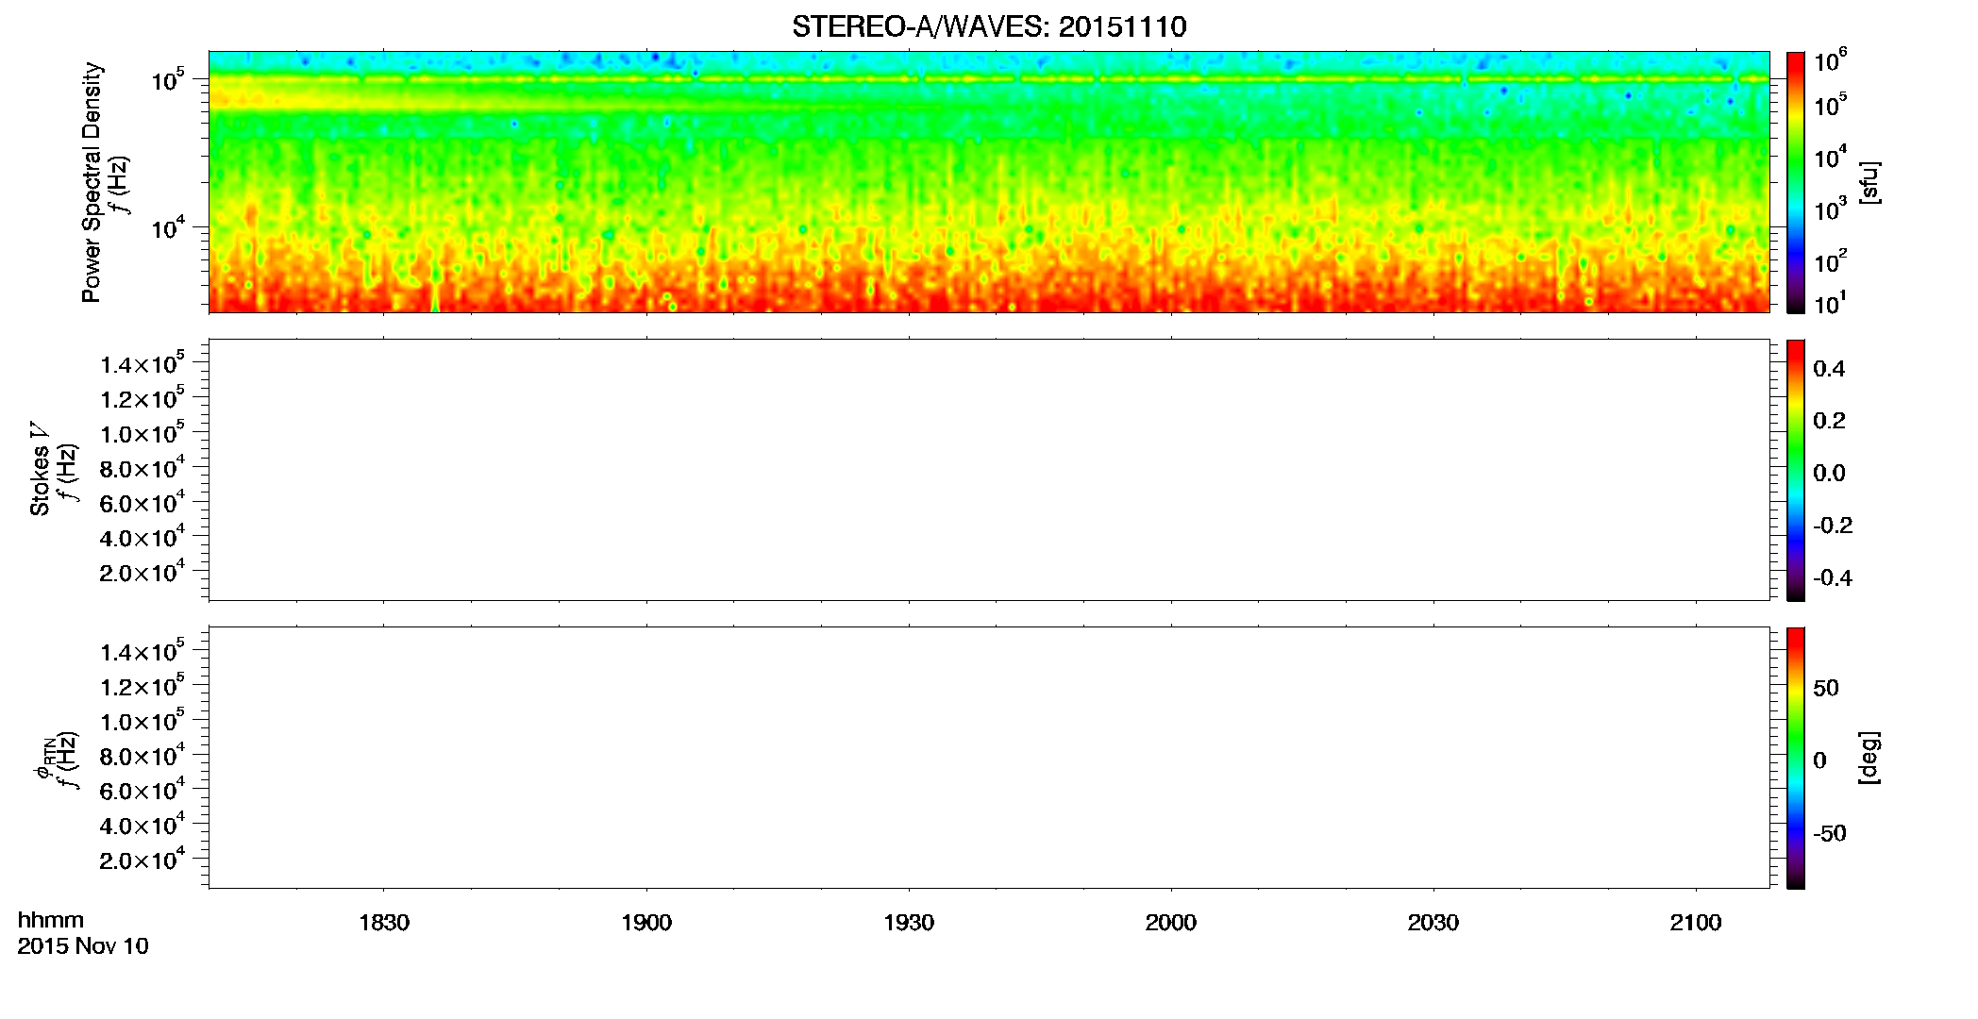Click the 2015 Nov 10 date label

click(x=83, y=946)
